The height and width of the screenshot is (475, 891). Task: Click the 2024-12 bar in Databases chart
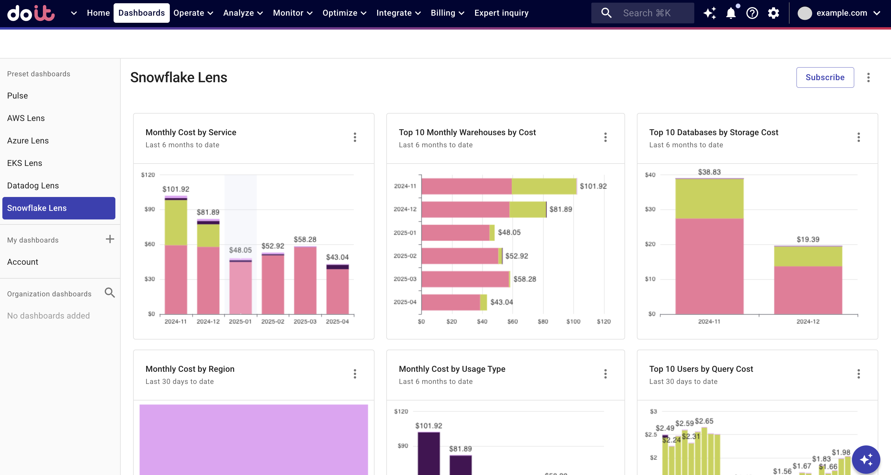tap(808, 280)
